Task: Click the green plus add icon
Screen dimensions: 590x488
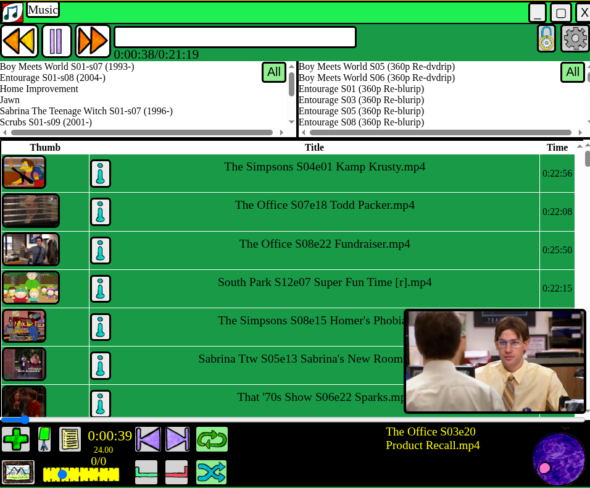Action: coord(15,439)
